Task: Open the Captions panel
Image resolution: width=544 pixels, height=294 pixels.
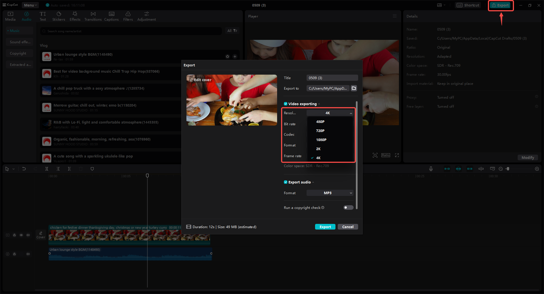Action: [111, 16]
